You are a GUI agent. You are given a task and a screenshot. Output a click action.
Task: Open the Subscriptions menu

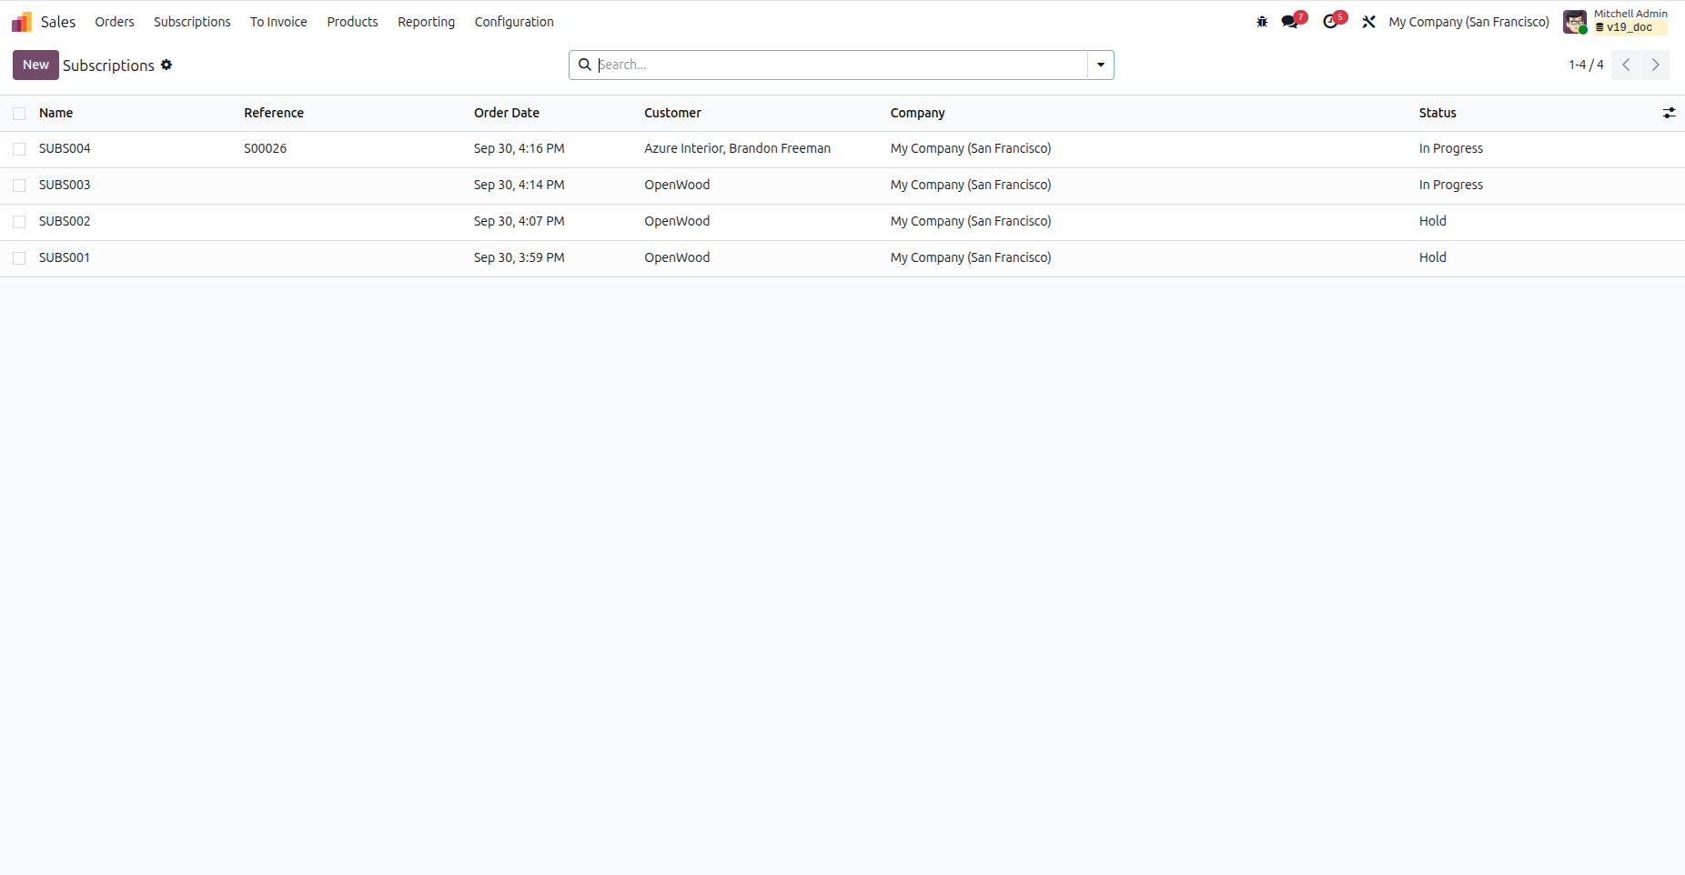coord(192,22)
